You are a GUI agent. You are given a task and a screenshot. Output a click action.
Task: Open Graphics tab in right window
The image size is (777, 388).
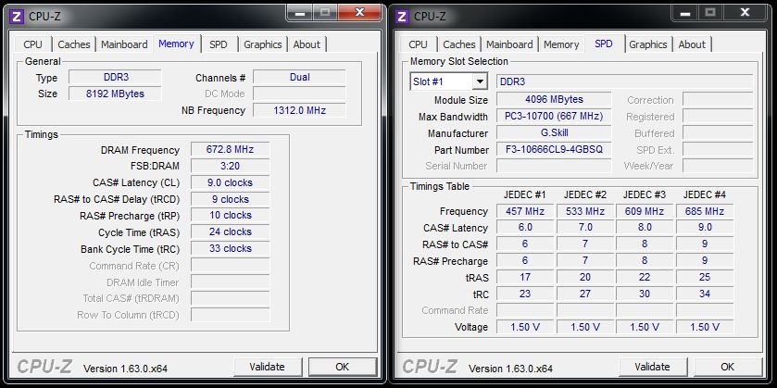point(648,44)
